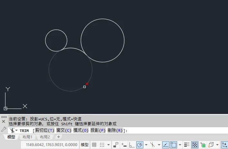The height and width of the screenshot is (149, 228).
Task: Expand isometric drafting plane dropdown
Action: pyautogui.click(x=159, y=145)
